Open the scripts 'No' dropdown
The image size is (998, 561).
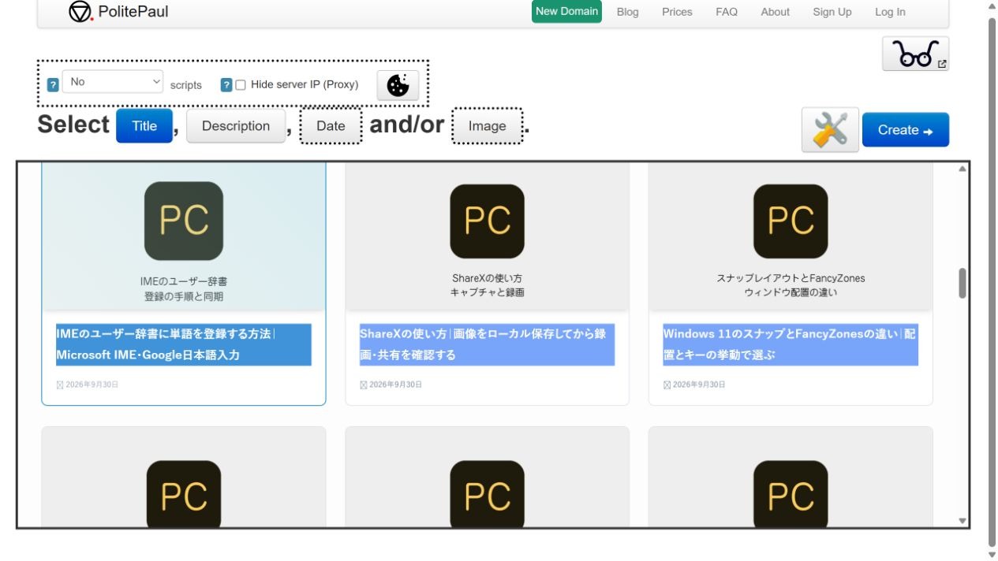point(113,82)
